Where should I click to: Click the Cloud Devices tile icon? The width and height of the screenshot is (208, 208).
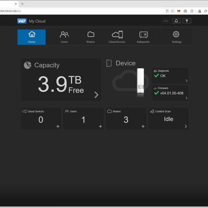click(x=24, y=111)
